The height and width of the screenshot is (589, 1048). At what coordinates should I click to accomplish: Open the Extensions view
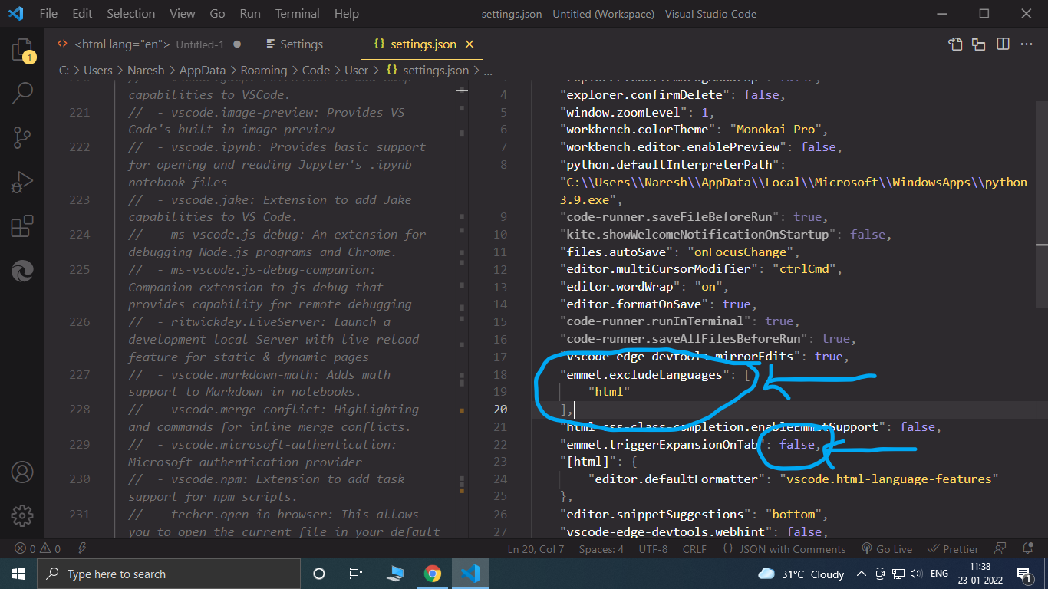click(x=22, y=227)
